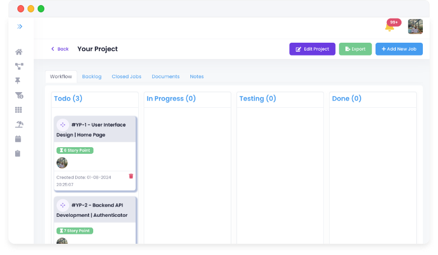Expand the sidebar with double chevron
The width and height of the screenshot is (438, 255).
click(x=20, y=26)
